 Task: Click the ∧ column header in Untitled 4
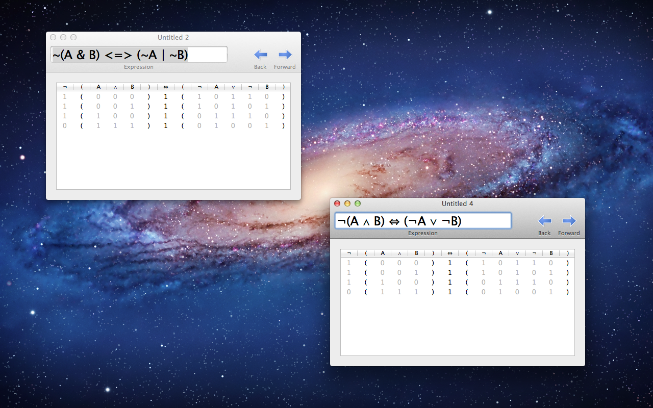(x=399, y=253)
